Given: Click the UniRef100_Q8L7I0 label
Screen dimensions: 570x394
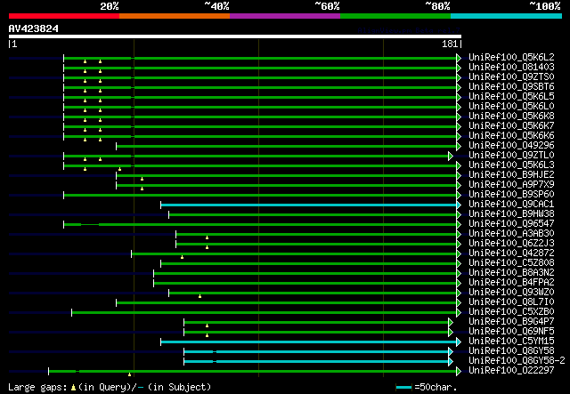Looking at the screenshot, I should coord(511,302).
